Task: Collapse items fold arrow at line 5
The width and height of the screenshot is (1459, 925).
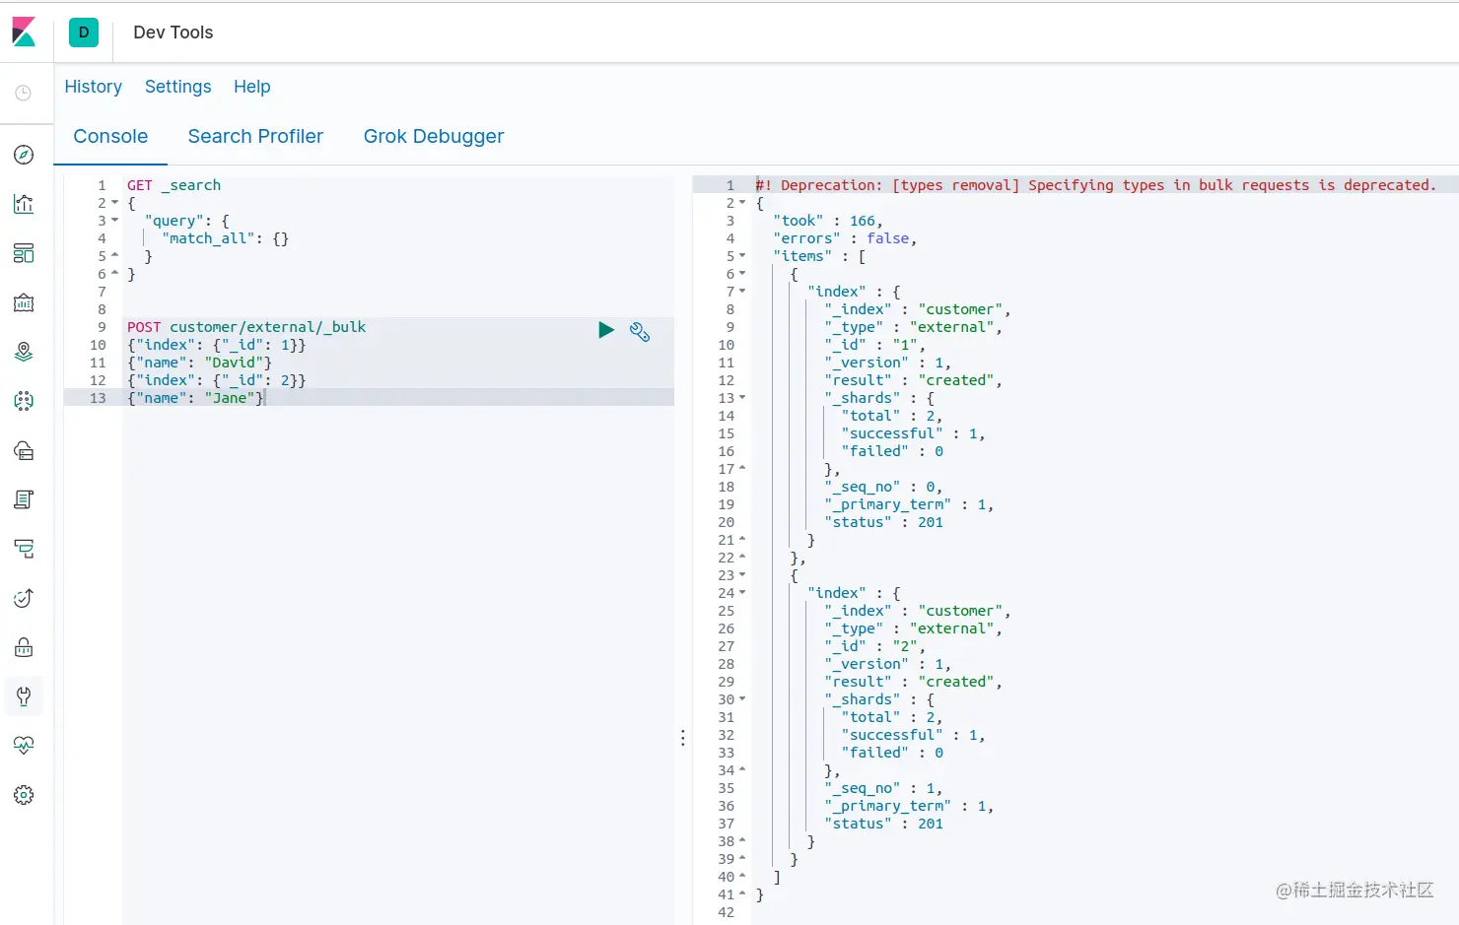Action: pos(742,256)
